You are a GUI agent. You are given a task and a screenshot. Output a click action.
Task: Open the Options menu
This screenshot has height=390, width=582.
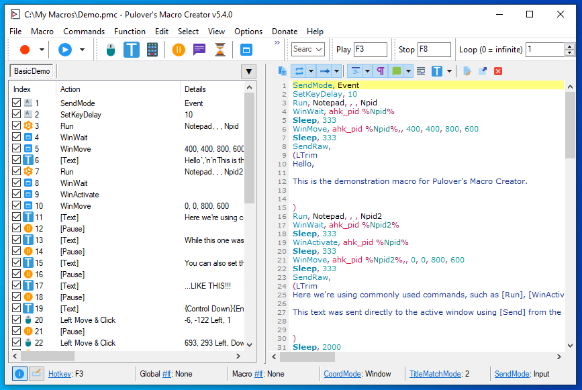point(248,32)
